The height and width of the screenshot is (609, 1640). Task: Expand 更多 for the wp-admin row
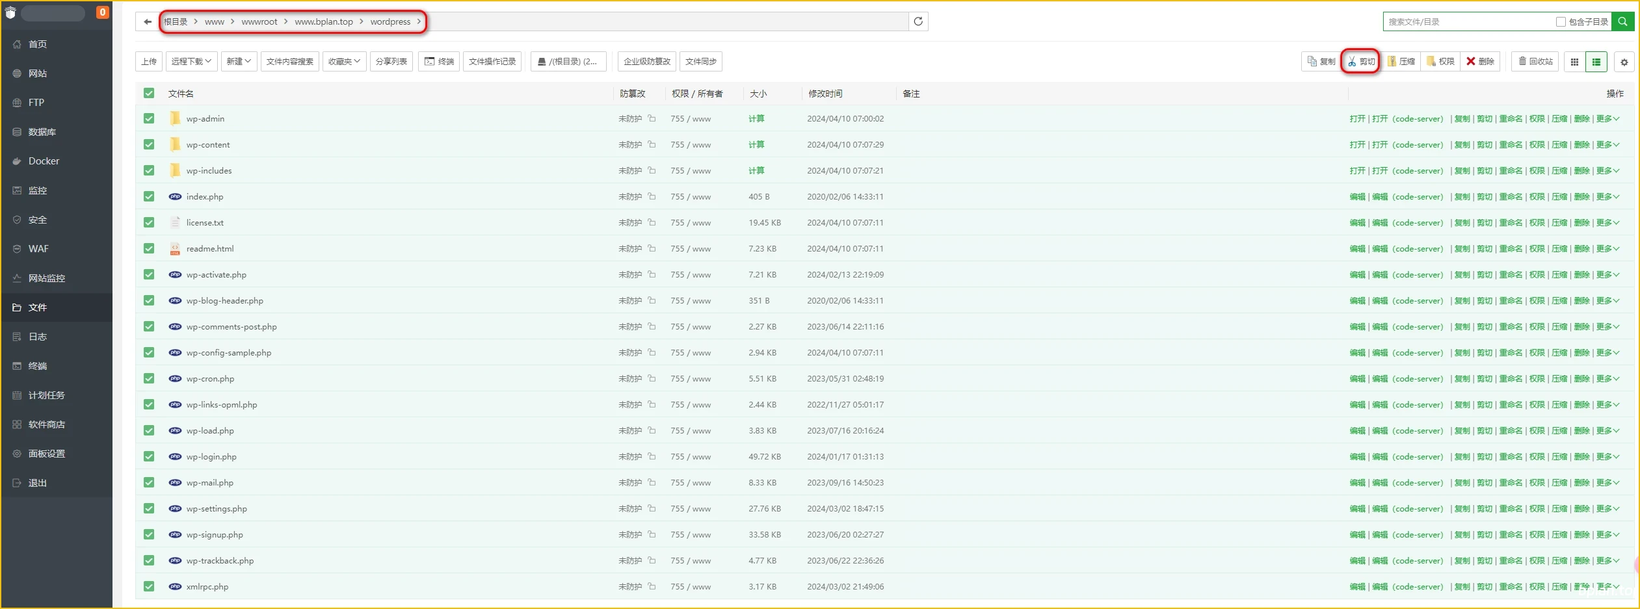coord(1607,118)
